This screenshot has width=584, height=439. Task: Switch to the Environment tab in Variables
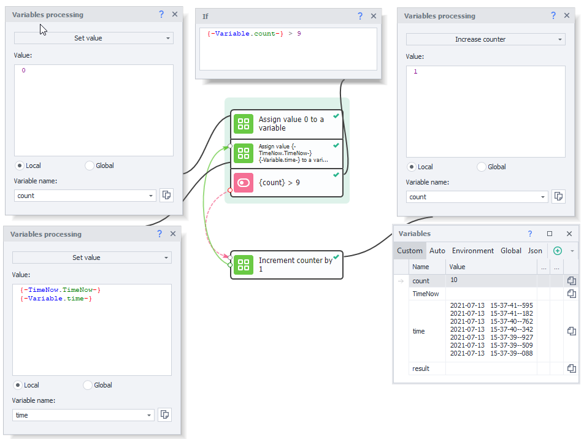(472, 251)
